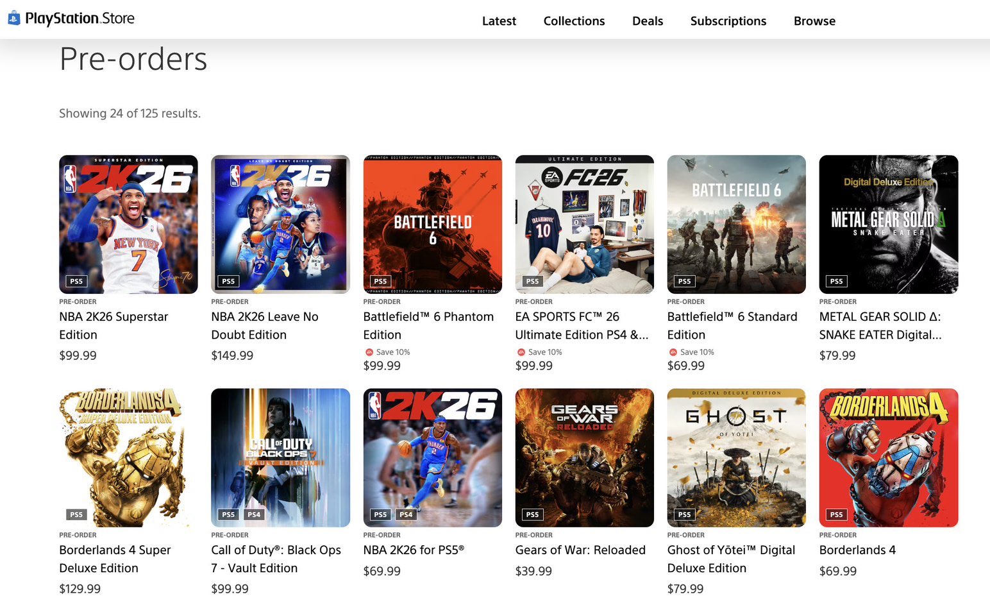The width and height of the screenshot is (990, 603).
Task: Open EA SPORTS FC 26 Ultimate cover art
Action: tap(585, 225)
